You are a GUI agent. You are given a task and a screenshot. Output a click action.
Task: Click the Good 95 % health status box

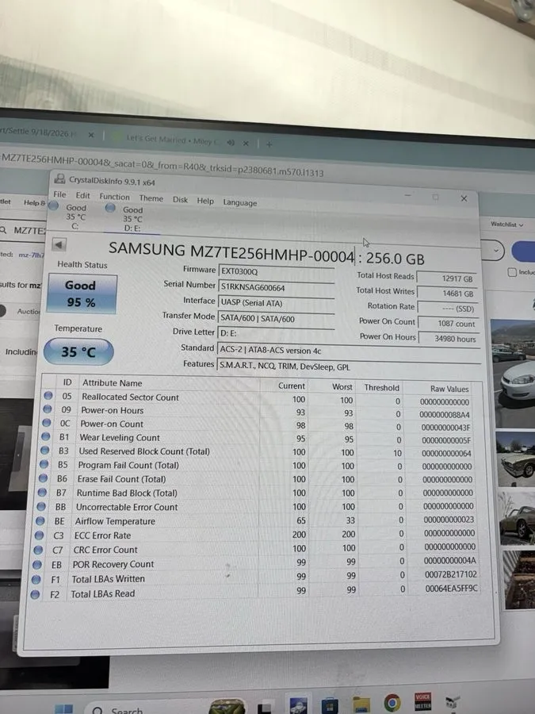(x=82, y=294)
